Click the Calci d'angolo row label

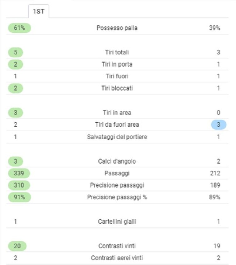117,161
